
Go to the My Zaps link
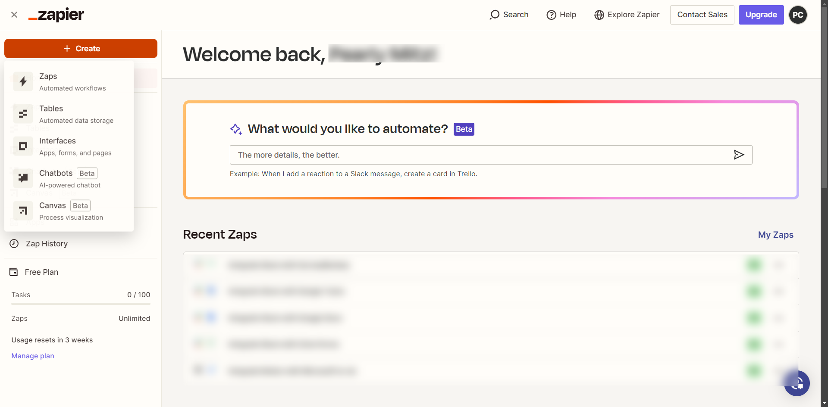pyautogui.click(x=775, y=235)
